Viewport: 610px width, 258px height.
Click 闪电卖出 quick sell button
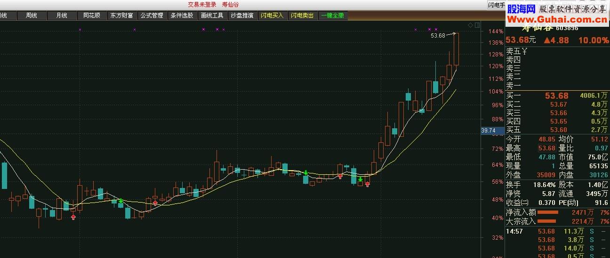point(302,16)
